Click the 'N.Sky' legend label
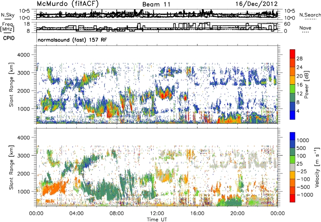This screenshot has width=321, height=222. pos(8,15)
